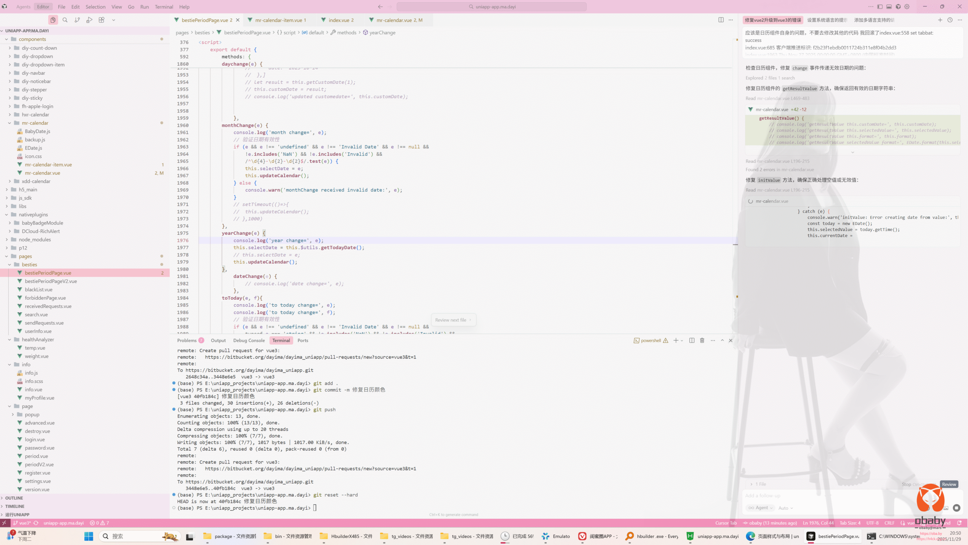Start a new chat with the plus icon

(x=940, y=20)
